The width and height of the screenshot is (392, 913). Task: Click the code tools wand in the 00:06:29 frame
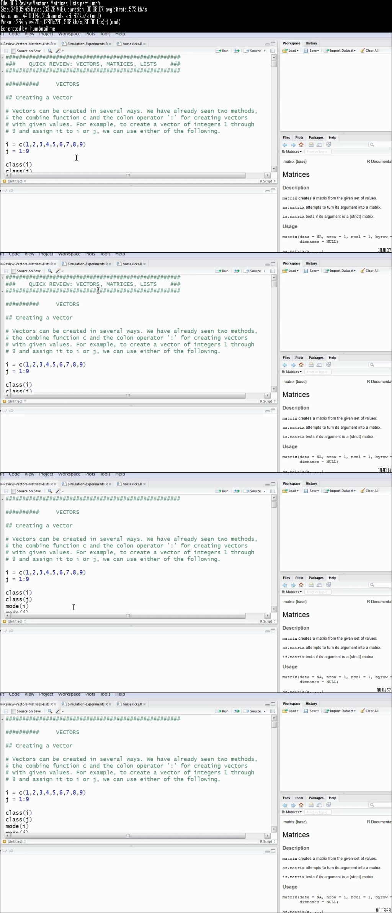58,711
